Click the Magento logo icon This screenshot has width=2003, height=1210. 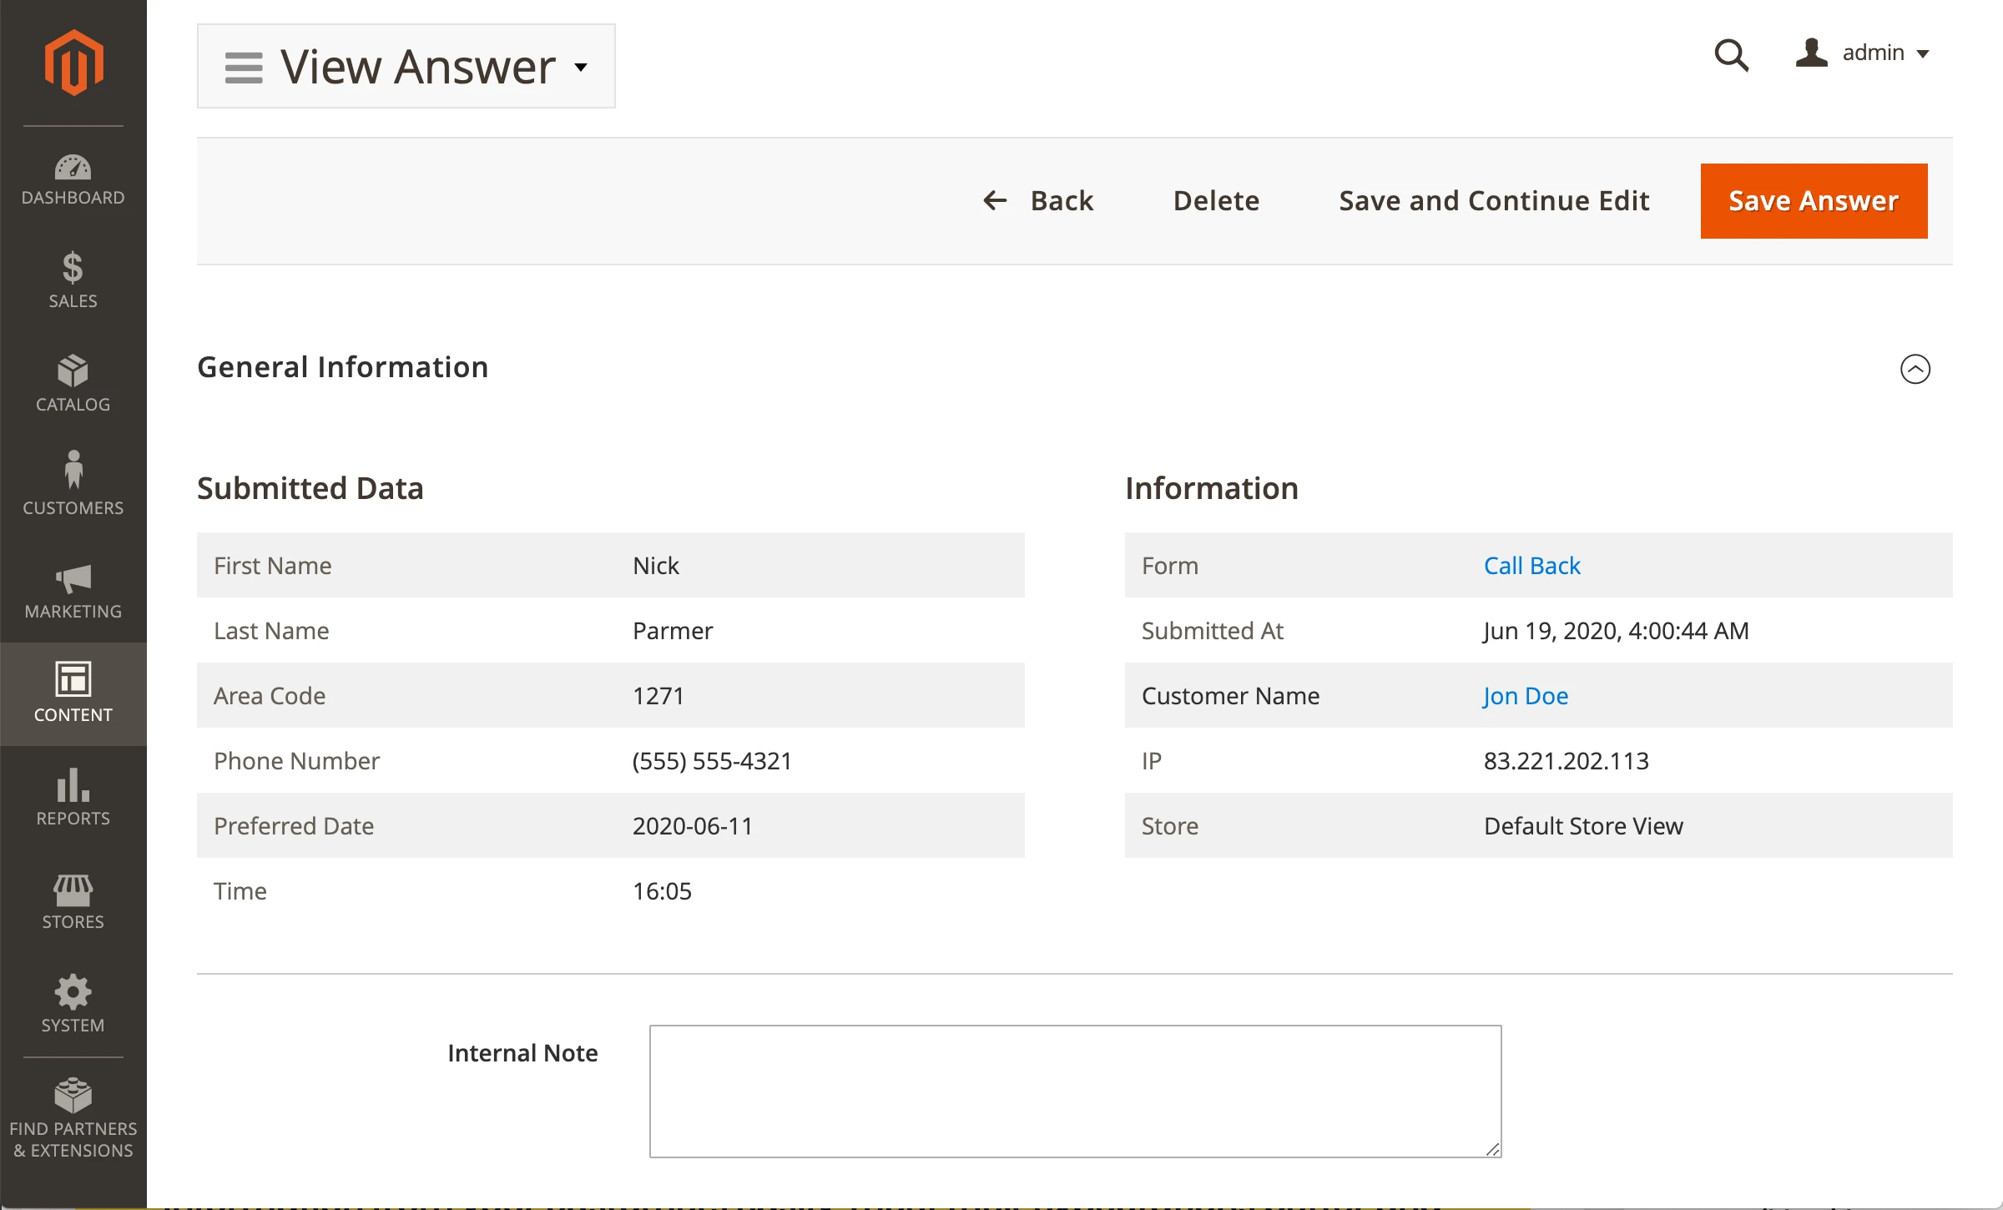click(x=73, y=63)
